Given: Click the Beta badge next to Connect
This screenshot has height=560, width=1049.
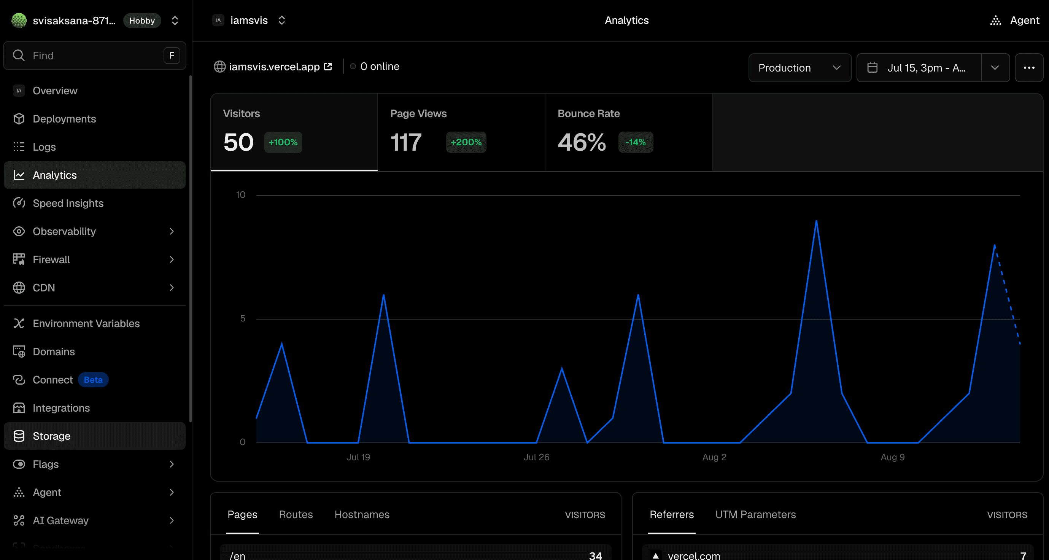Looking at the screenshot, I should pos(93,379).
